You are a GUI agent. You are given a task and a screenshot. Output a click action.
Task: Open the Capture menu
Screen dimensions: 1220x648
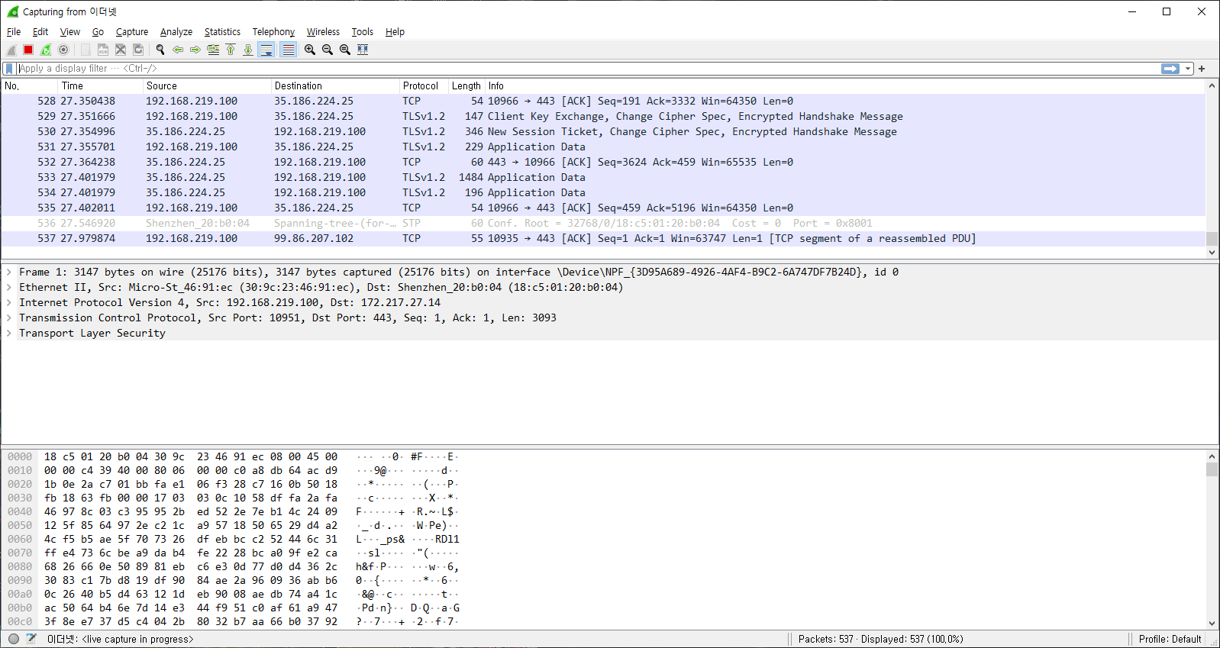pos(132,32)
